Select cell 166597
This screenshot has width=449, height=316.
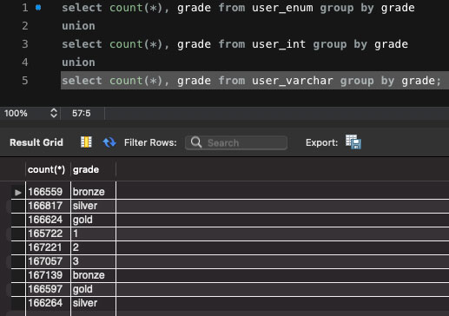coord(48,289)
